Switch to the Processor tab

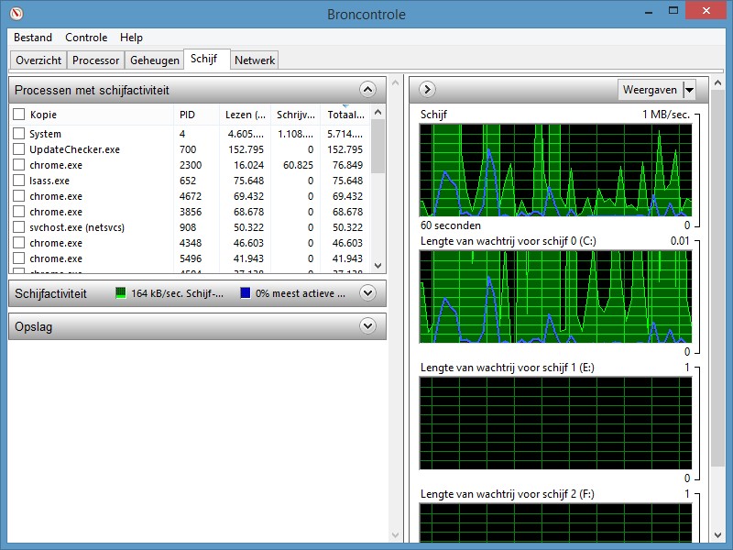[96, 60]
